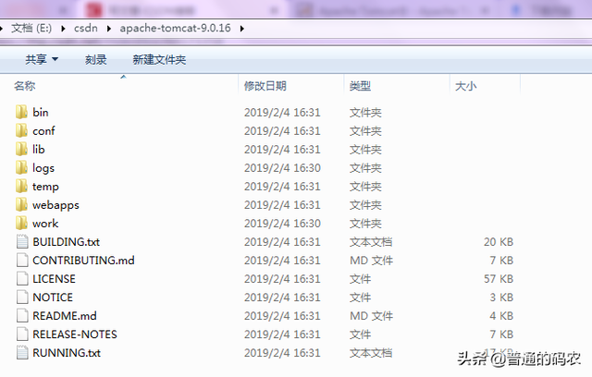This screenshot has width=592, height=377.
Task: Select the LICENSE file icon
Action: (x=22, y=278)
